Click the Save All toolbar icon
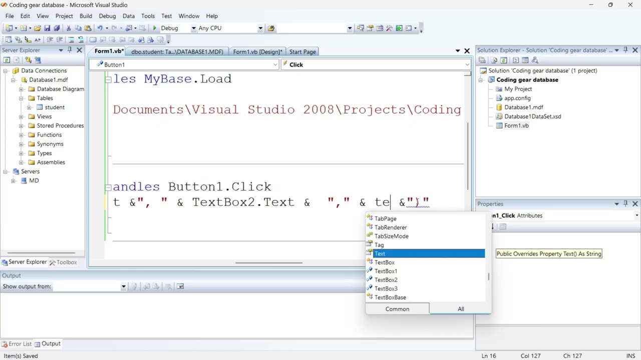The height and width of the screenshot is (360, 641). 57,28
